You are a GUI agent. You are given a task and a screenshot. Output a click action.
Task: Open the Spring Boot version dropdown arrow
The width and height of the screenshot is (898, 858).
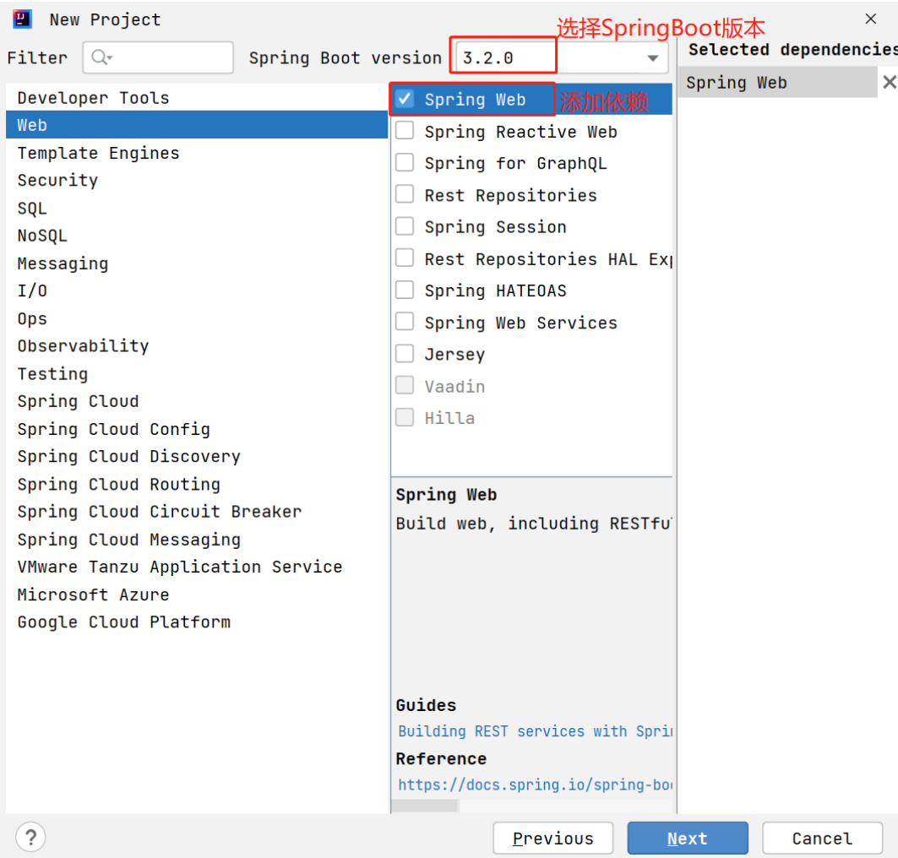[x=652, y=57]
